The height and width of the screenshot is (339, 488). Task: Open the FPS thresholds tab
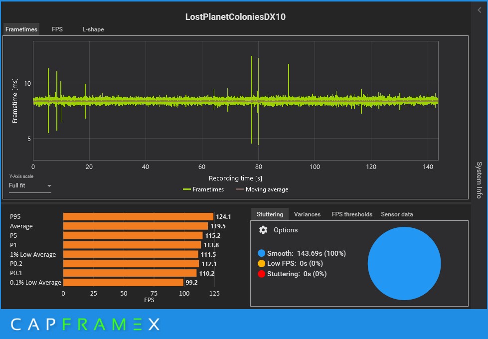[x=352, y=214]
